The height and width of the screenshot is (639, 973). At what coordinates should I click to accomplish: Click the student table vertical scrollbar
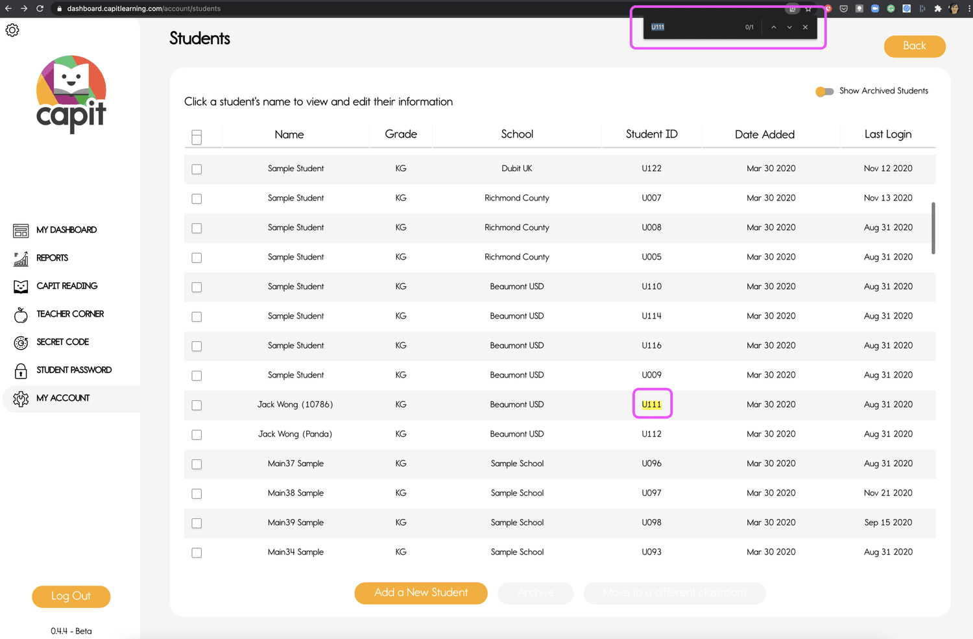[933, 228]
